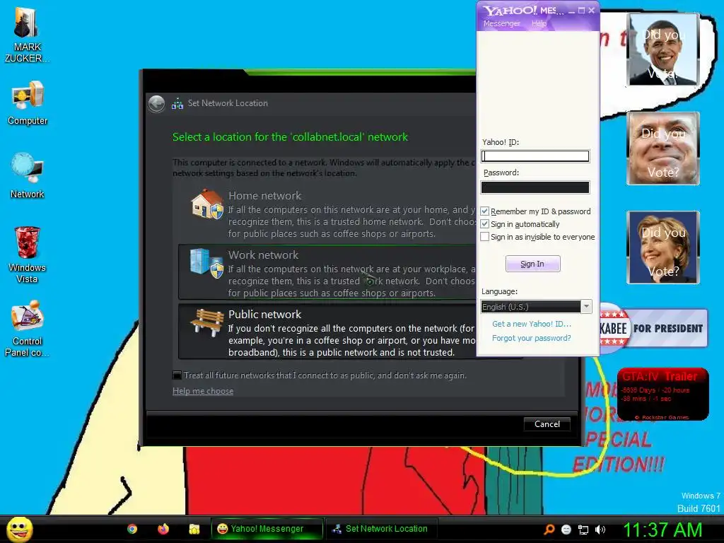Screen dimensions: 724x543
Task: Open 'Forgot your password?' link
Action: (x=532, y=338)
